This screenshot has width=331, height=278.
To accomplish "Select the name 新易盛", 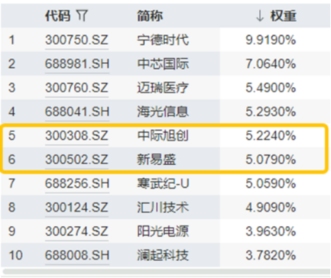I will coord(156,160).
